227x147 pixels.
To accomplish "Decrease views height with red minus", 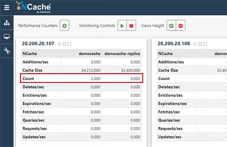I will [x=180, y=26].
